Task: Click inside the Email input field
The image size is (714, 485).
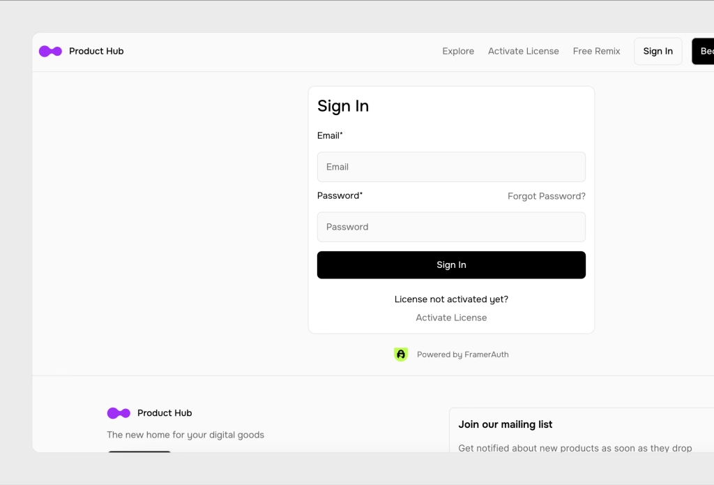Action: 451,167
